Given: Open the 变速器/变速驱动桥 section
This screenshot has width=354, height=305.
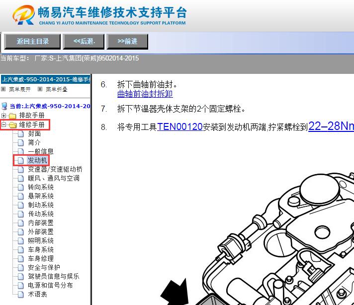Looking at the screenshot, I should pyautogui.click(x=55, y=169).
